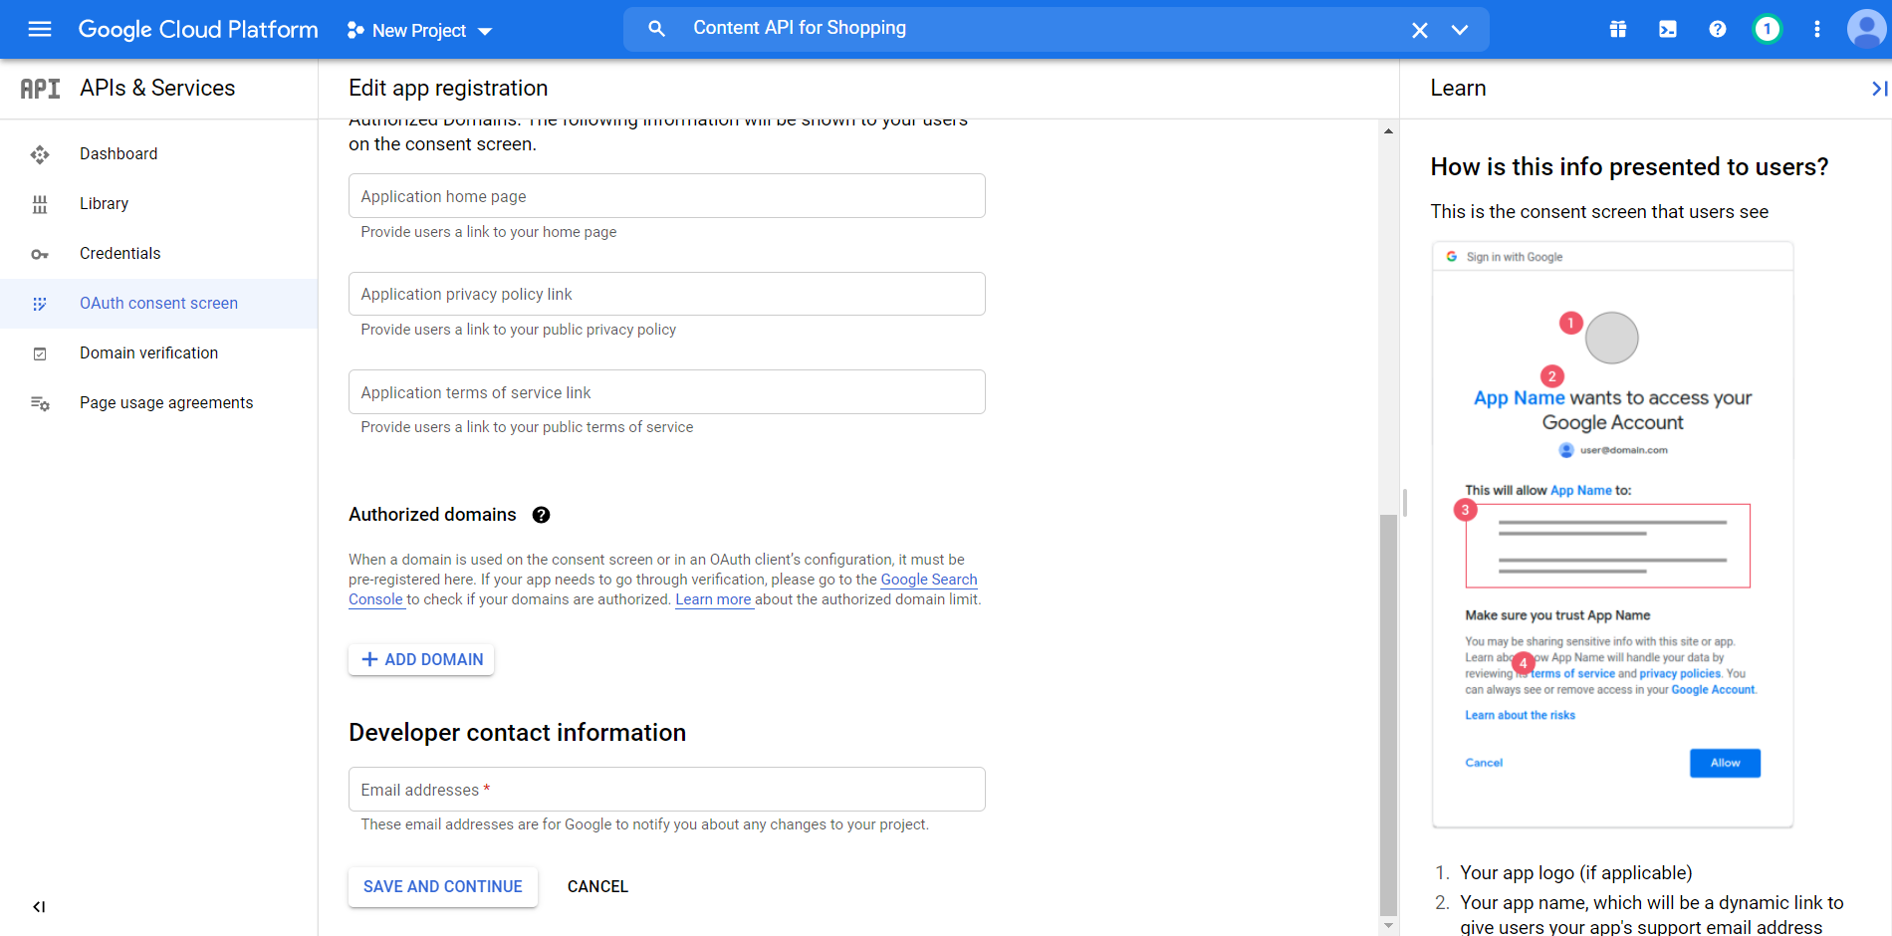1892x936 pixels.
Task: Open the free trial gift icon
Action: (x=1618, y=29)
